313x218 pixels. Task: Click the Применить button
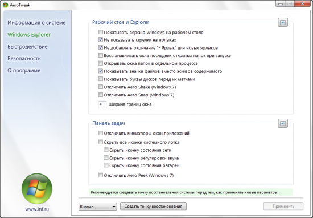[283, 206]
